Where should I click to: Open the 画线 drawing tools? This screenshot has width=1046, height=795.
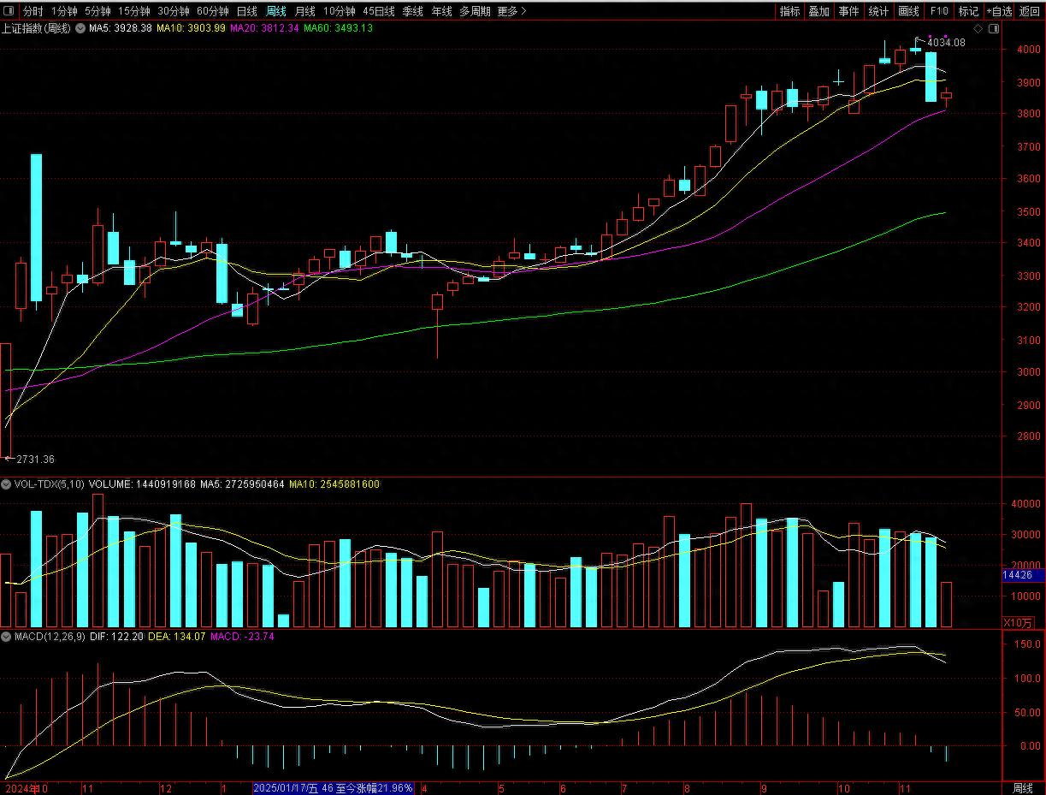908,11
